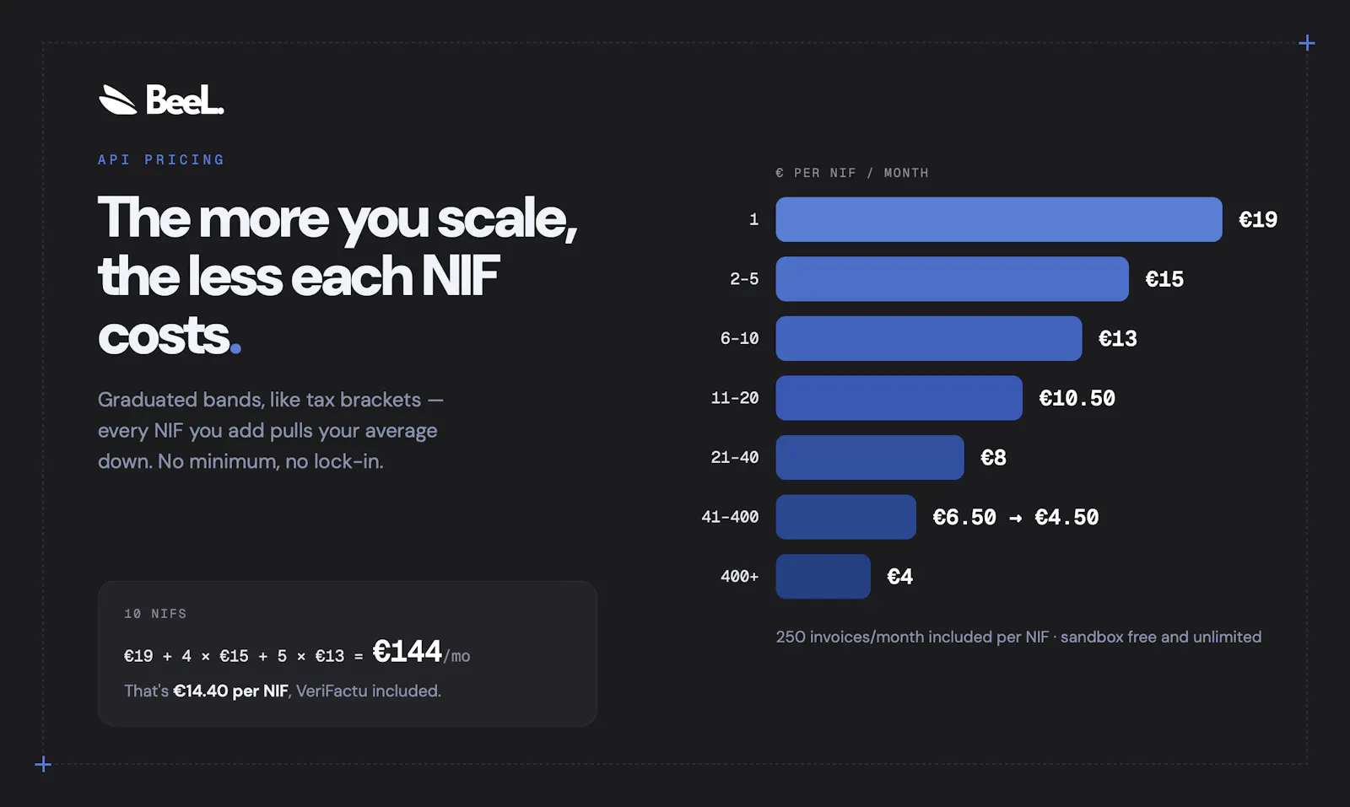
Task: Click the €144/mo total in the example card
Action: click(x=421, y=652)
